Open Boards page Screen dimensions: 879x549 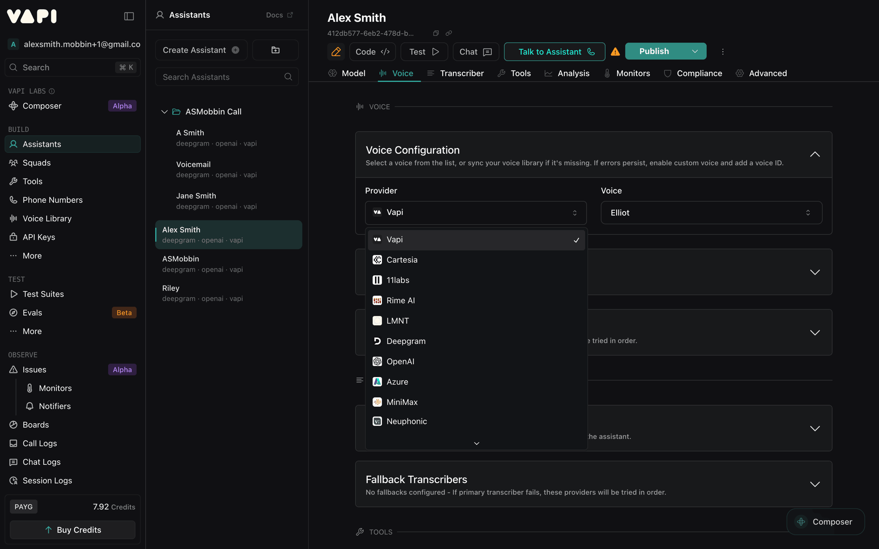72,425
